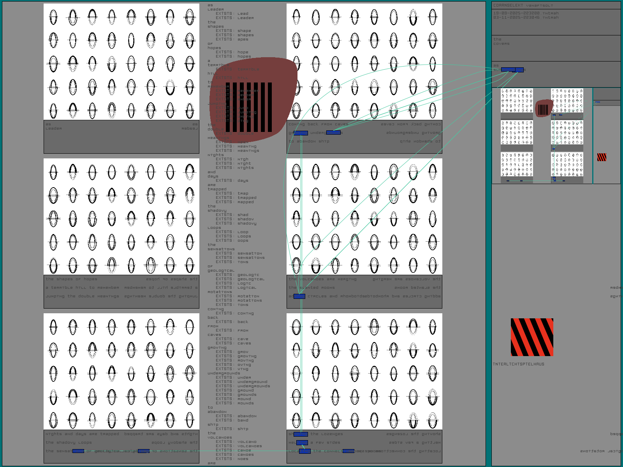
Task: Click blue highlighted 'owing' in 'growing undergrounds'
Action: point(301,133)
